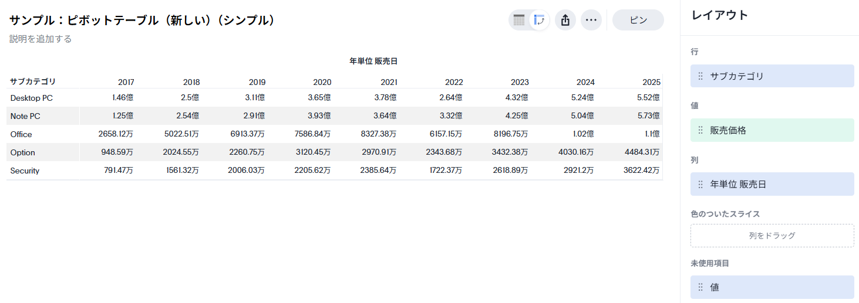This screenshot has height=303, width=859.
Task: Select the green 販売価格 value chip
Action: (772, 130)
